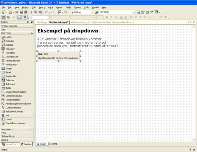Switch to HTML view button
The height and width of the screenshot is (152, 197).
(x=53, y=144)
